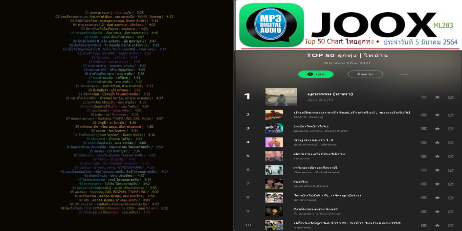Click the MP3 Digital Audio logo icon
462x231 pixels.
click(x=271, y=25)
